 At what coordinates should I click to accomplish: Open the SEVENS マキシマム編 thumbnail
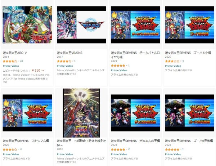tap(27, 113)
